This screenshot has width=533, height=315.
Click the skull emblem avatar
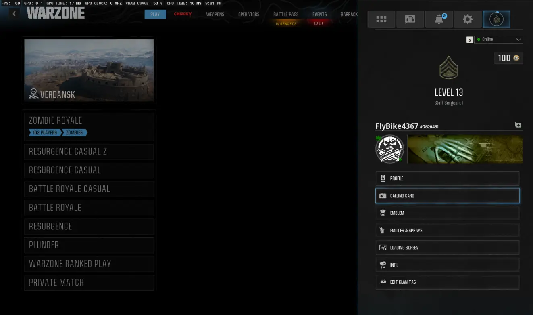389,149
